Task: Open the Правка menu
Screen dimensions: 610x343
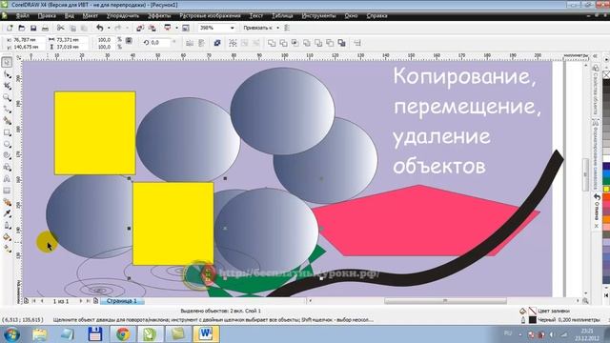Action: coord(47,16)
